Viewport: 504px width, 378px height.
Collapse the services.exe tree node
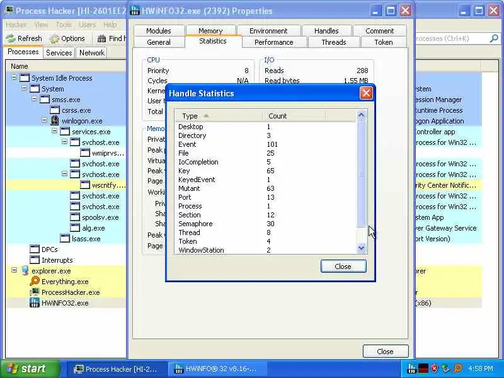[x=54, y=131]
